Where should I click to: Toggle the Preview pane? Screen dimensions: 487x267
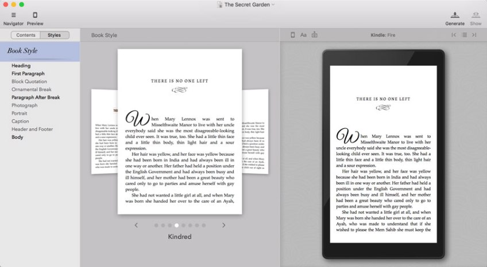35,18
